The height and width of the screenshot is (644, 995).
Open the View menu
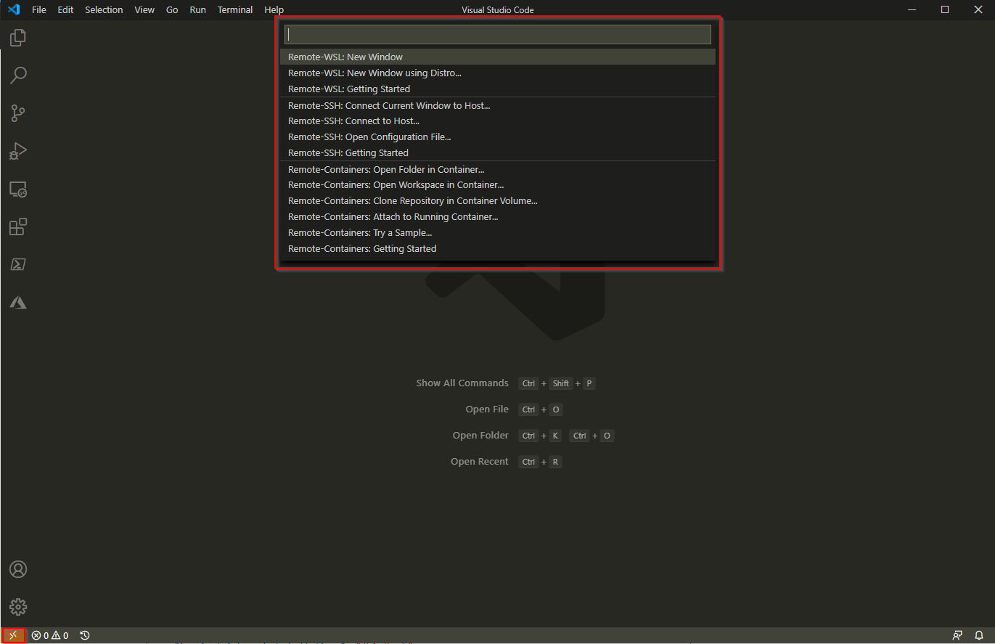[144, 9]
